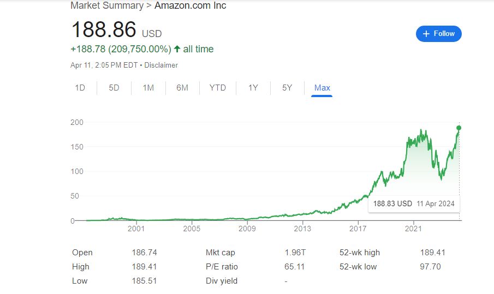This screenshot has width=494, height=294.
Task: Select the 1D time range tab
Action: point(80,88)
